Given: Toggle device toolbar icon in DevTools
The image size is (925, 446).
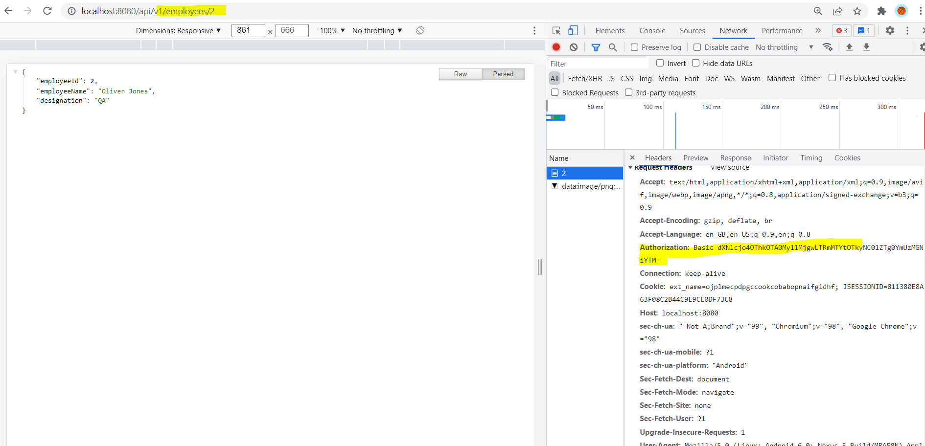Looking at the screenshot, I should pos(573,31).
